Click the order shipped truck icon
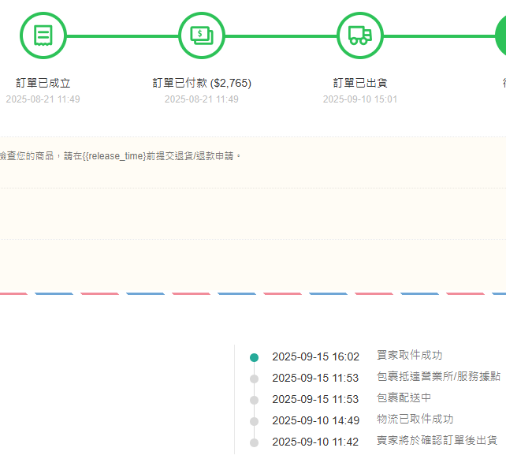The image size is (506, 459). [x=360, y=35]
